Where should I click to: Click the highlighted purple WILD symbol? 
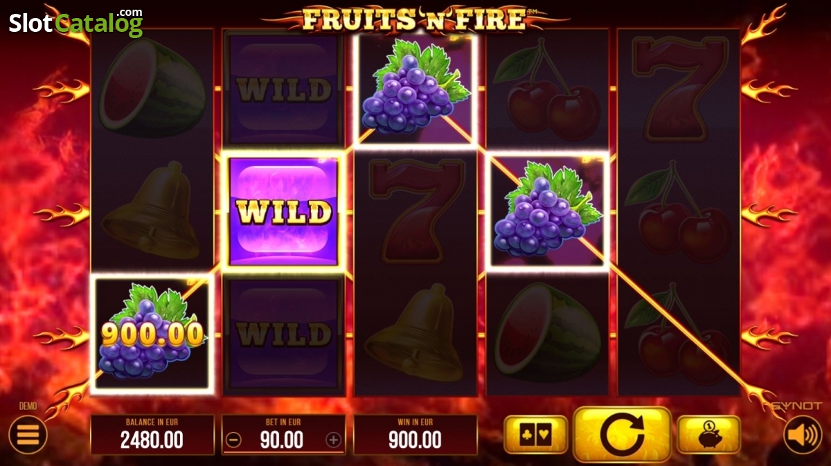[283, 211]
